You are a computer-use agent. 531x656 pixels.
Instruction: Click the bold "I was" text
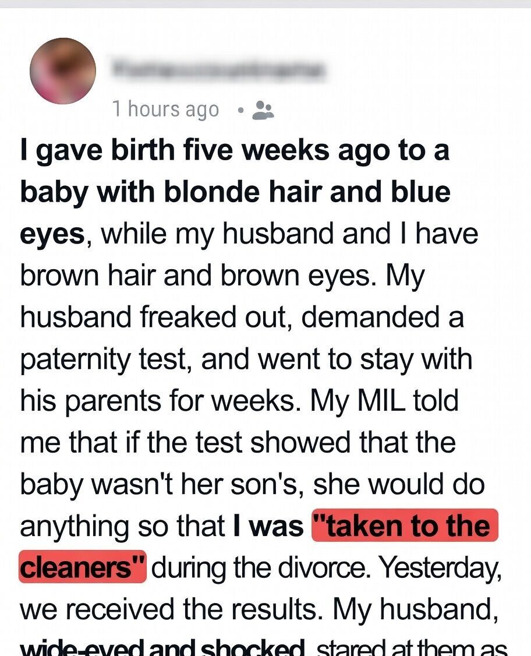(x=268, y=525)
